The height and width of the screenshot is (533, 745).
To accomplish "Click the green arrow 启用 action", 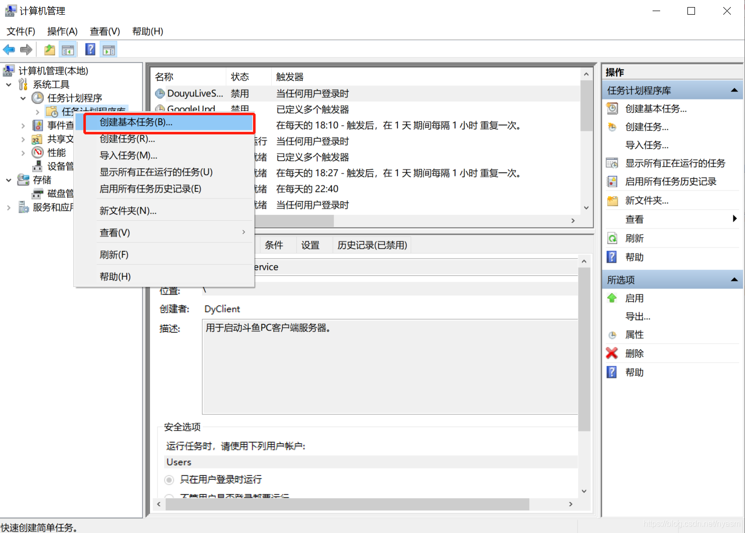I will click(612, 298).
